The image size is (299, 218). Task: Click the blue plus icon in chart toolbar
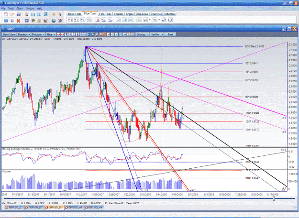pyautogui.click(x=125, y=34)
